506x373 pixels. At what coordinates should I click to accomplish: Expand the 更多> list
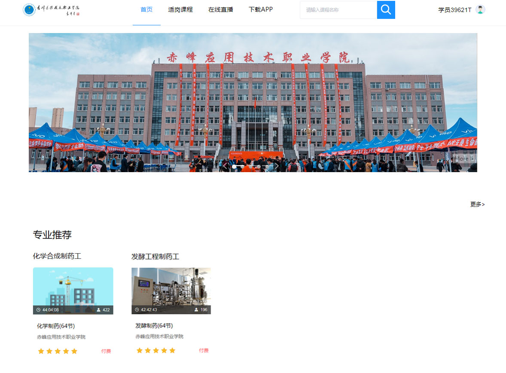(x=477, y=204)
